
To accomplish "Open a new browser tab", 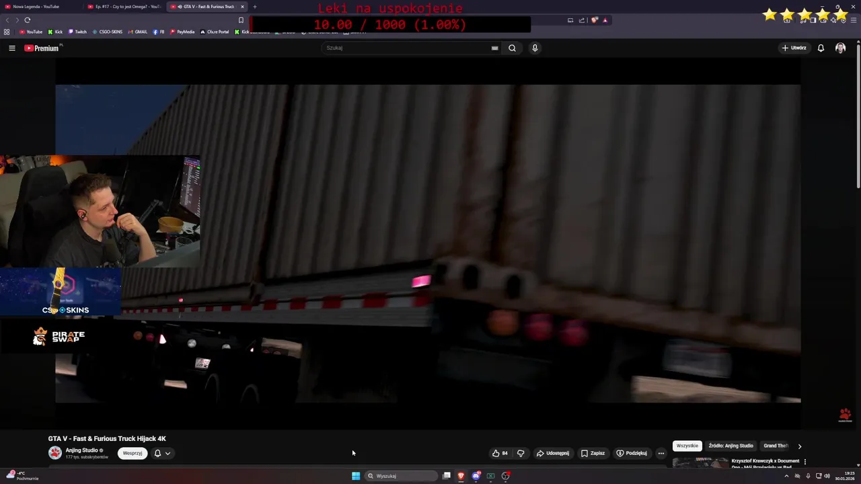I will click(x=254, y=7).
